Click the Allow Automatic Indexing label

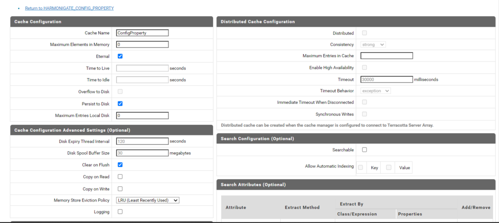pos(329,166)
